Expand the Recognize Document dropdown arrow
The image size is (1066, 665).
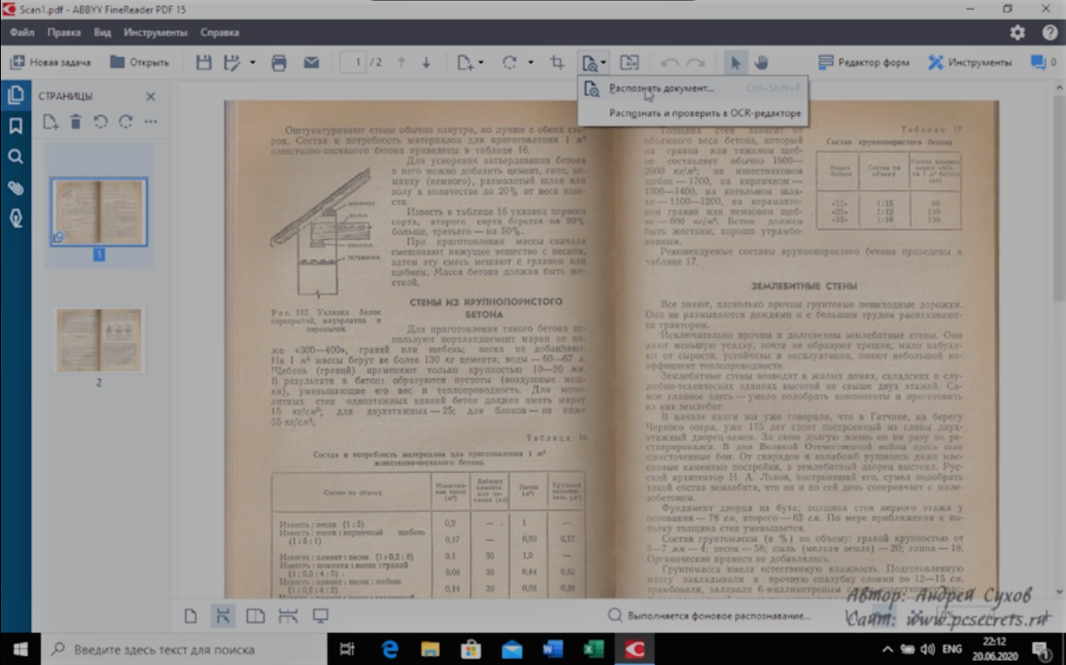pyautogui.click(x=604, y=62)
